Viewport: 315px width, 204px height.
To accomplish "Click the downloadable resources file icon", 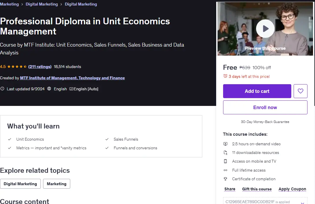I will [225, 152].
